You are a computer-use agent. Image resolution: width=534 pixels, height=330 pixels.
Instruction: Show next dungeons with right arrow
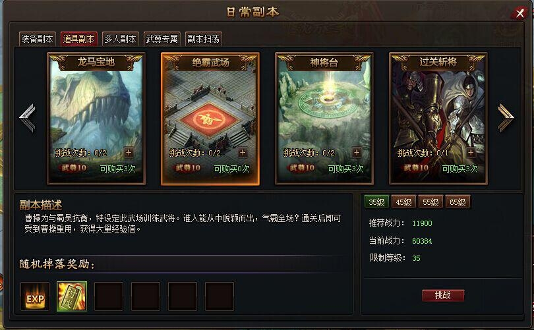coord(506,117)
